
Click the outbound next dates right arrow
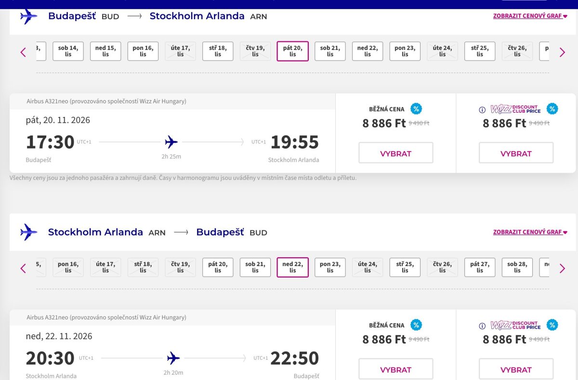(x=562, y=52)
